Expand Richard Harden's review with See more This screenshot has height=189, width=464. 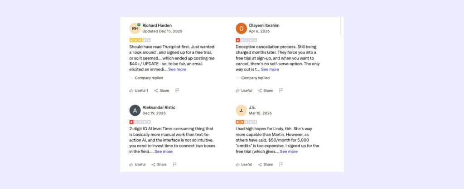click(x=177, y=70)
